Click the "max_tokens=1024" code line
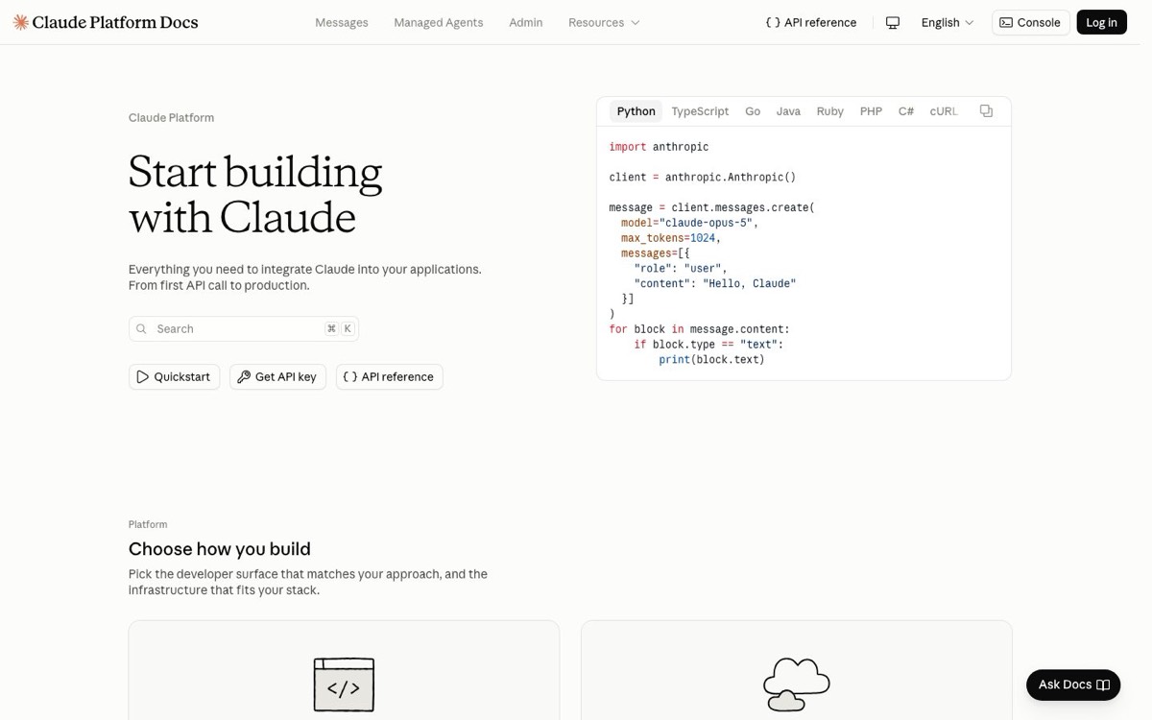Viewport: 1152px width, 720px height. click(671, 238)
